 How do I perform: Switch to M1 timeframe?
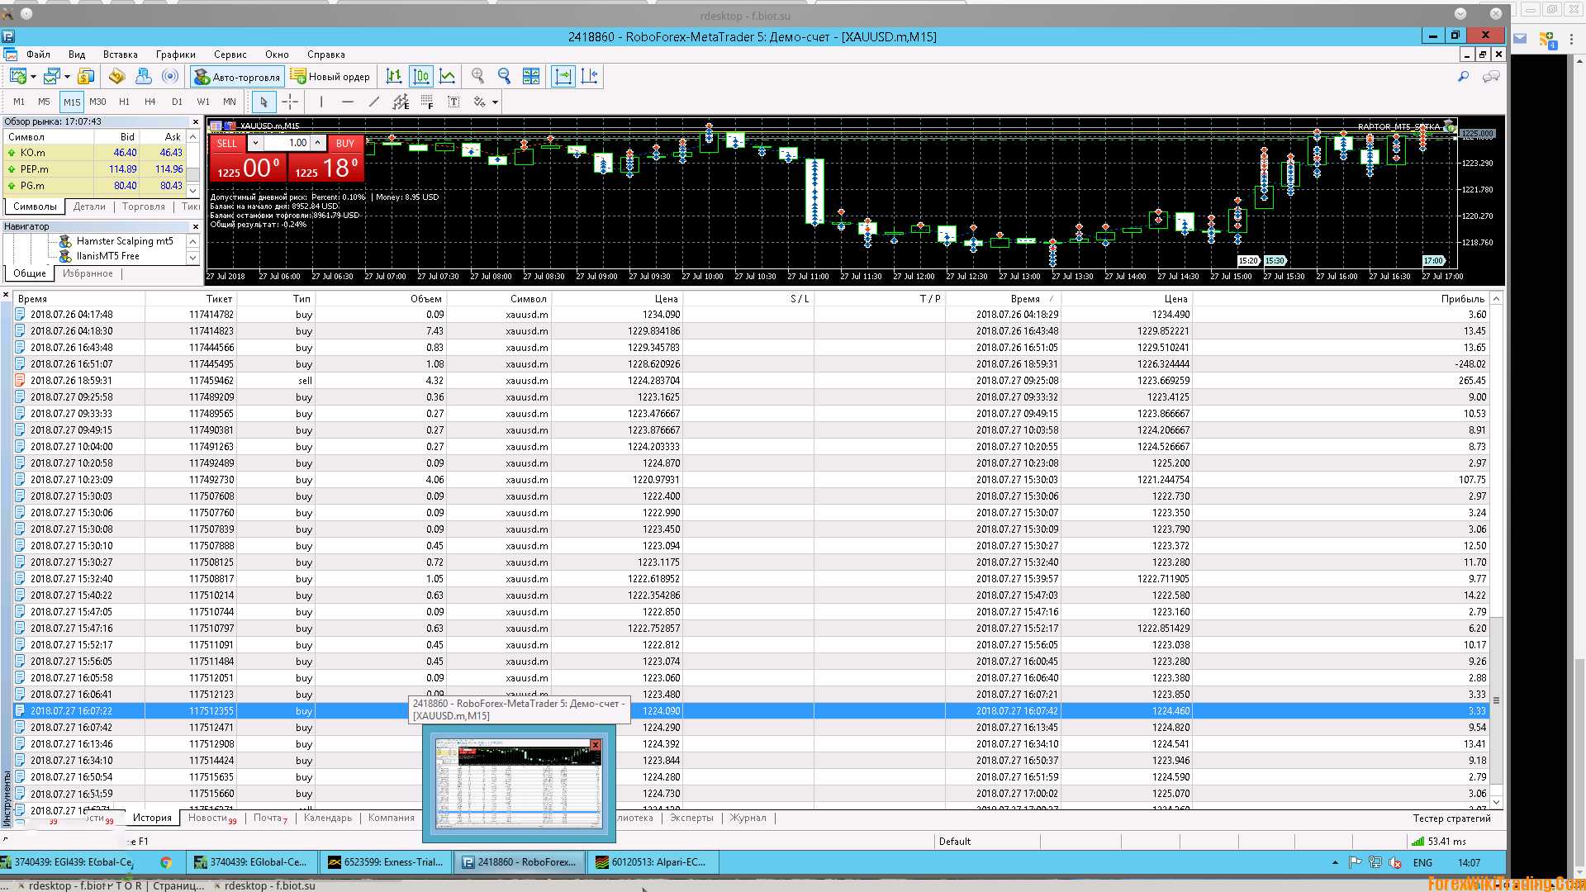pos(18,102)
